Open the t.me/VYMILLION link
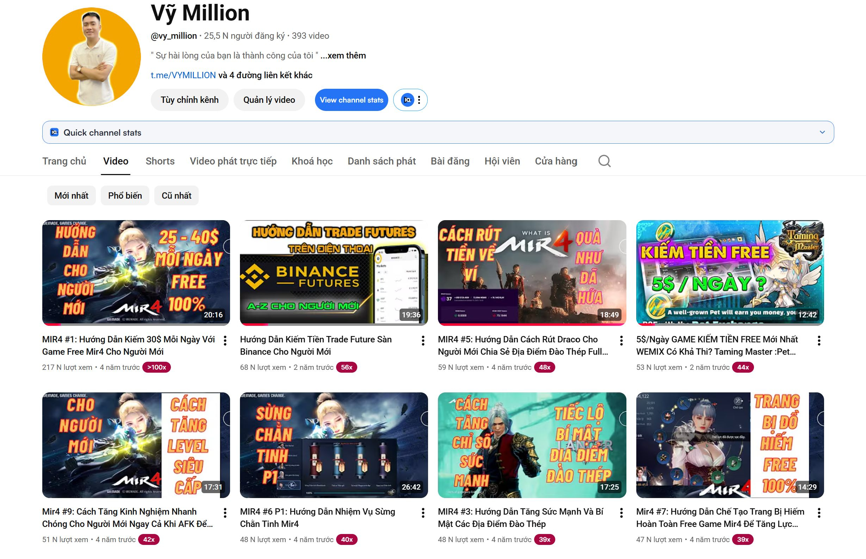The width and height of the screenshot is (866, 559). 183,75
